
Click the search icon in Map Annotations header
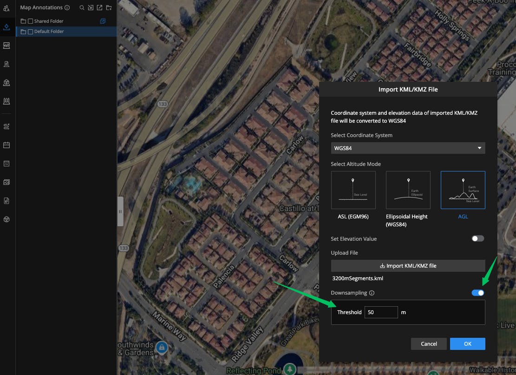(x=82, y=8)
